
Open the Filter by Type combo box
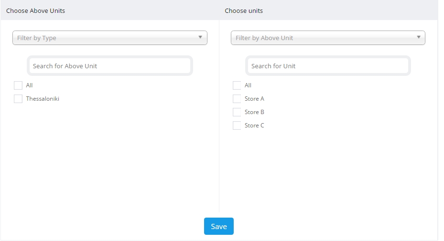pos(109,38)
